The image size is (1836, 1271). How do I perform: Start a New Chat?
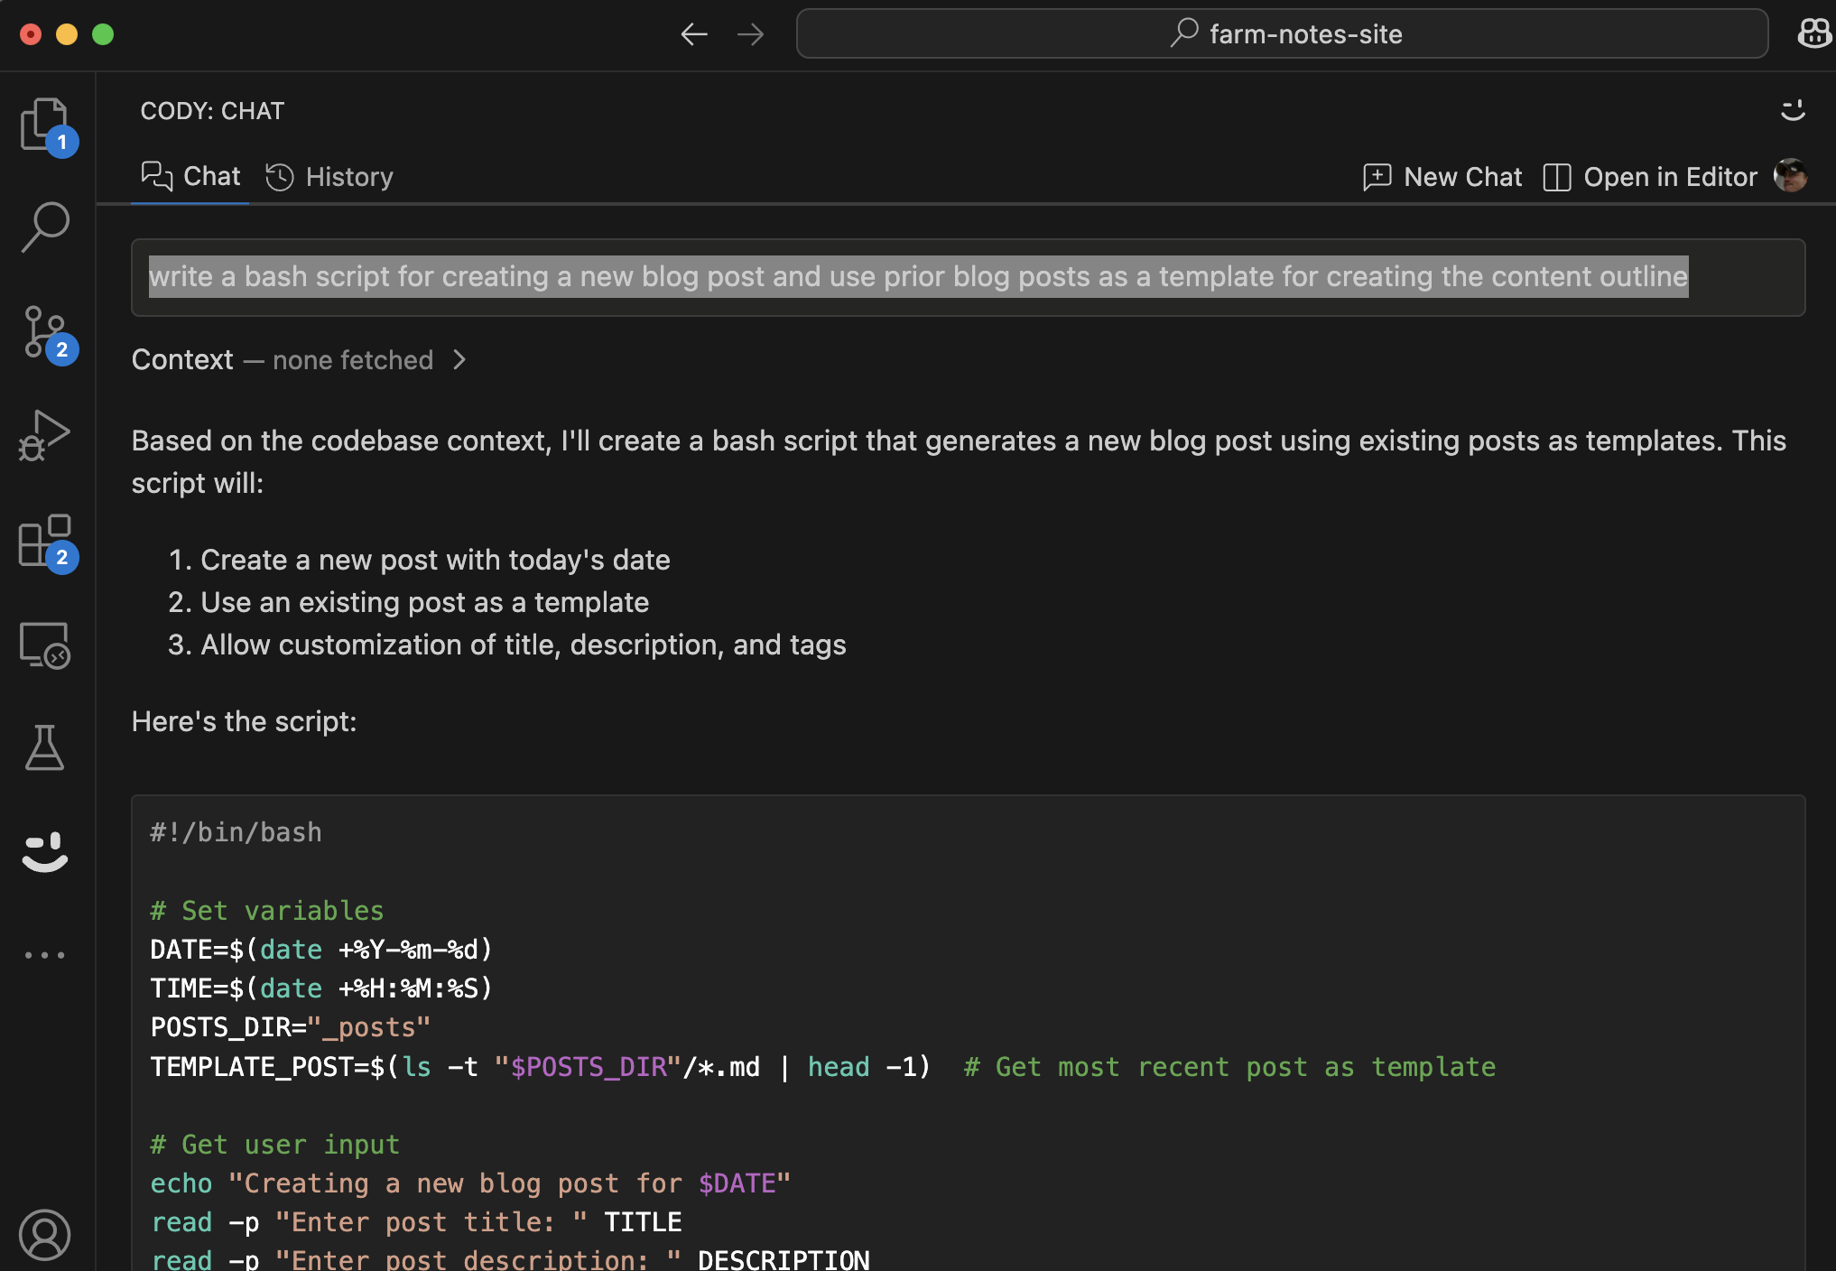1442,177
